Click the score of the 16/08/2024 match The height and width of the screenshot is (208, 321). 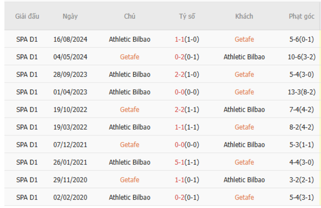pyautogui.click(x=187, y=39)
